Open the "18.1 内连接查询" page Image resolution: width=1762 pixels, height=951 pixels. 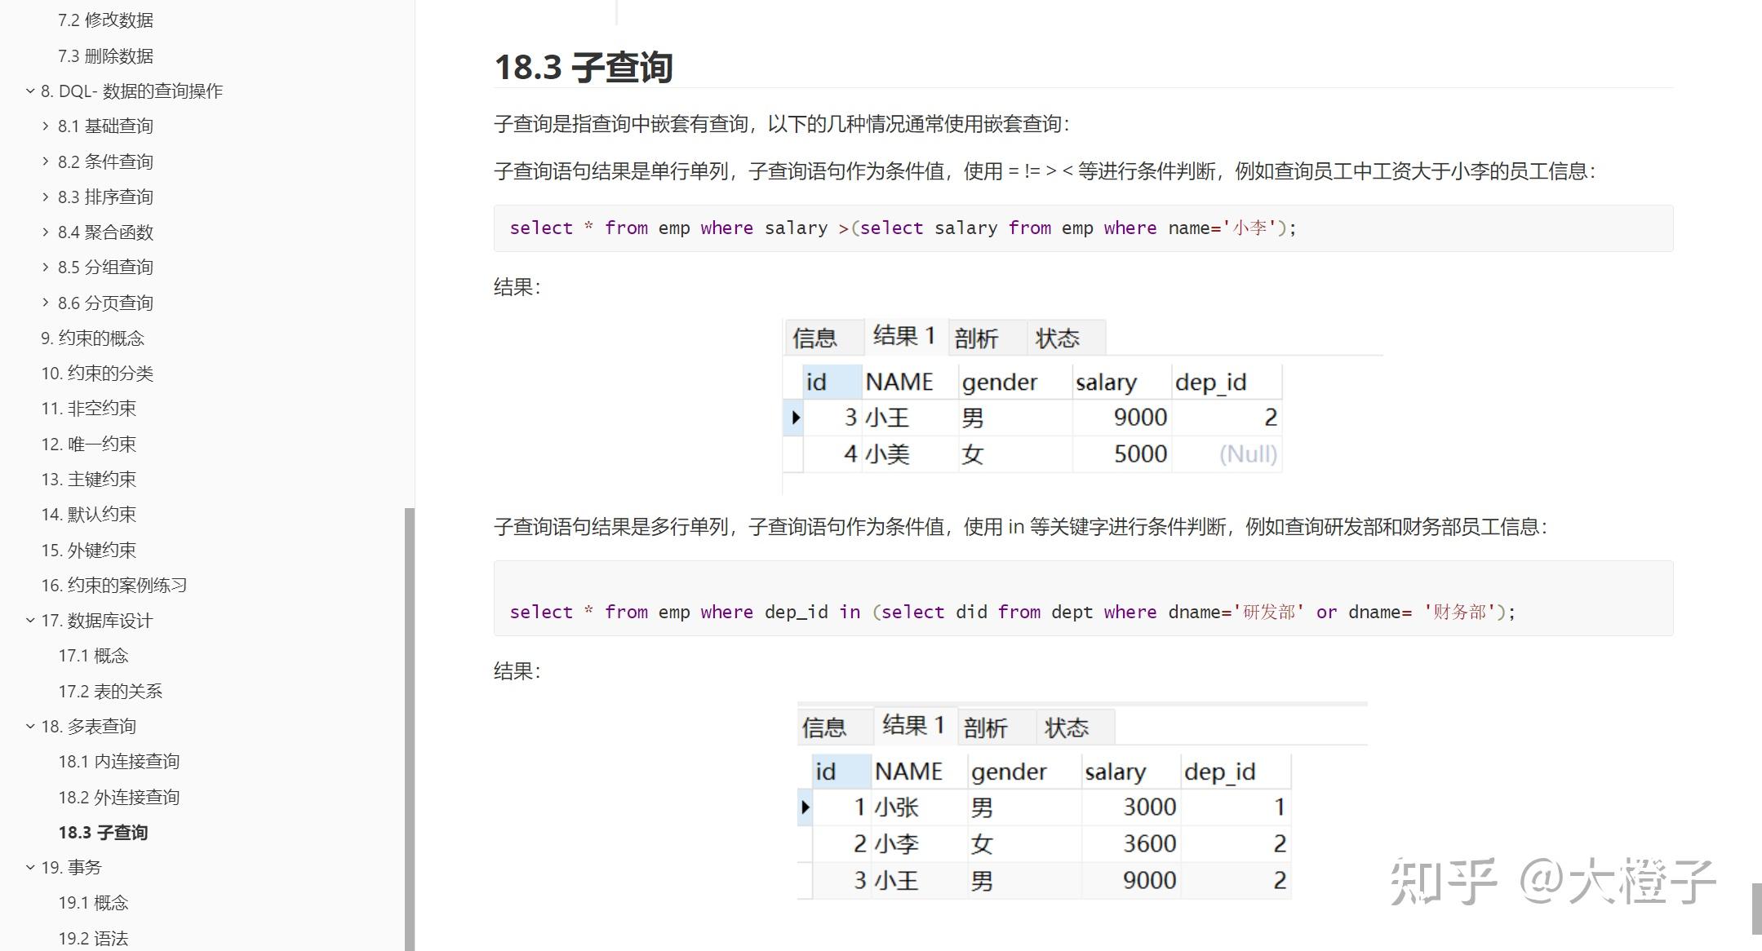[119, 761]
